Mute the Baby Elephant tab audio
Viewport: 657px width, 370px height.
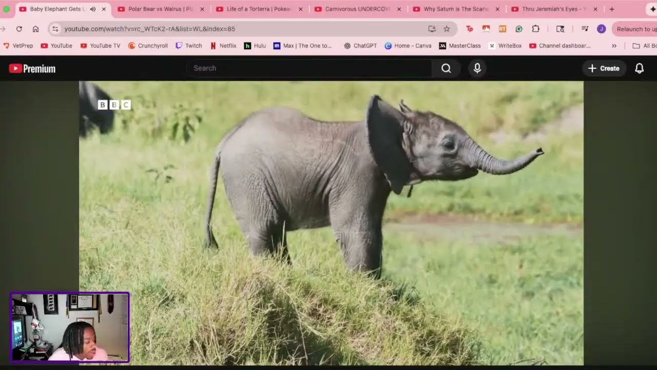(x=93, y=9)
